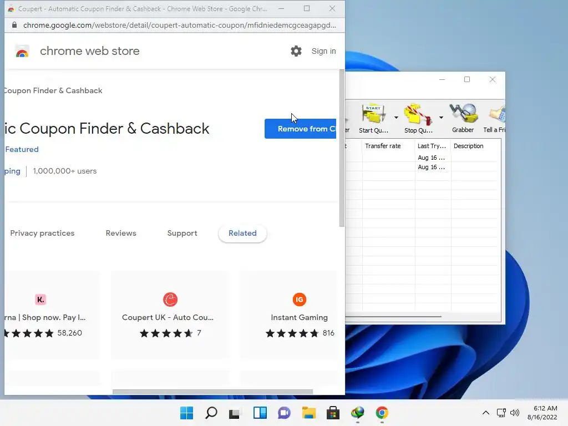This screenshot has width=568, height=426.
Task: Expand Stop Queue dropdown arrow
Action: pyautogui.click(x=441, y=118)
